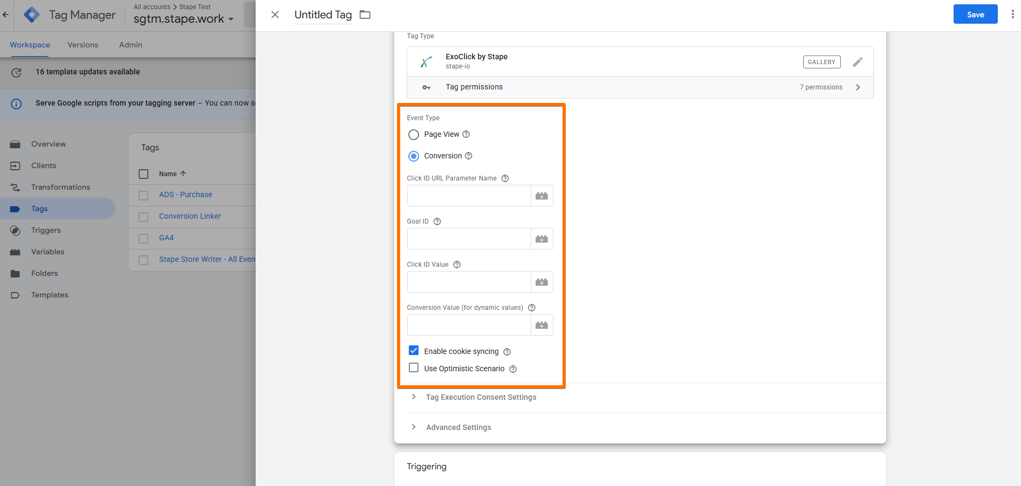Image resolution: width=1021 pixels, height=486 pixels.
Task: Show help for Click ID URL Parameter Name
Action: pos(505,178)
